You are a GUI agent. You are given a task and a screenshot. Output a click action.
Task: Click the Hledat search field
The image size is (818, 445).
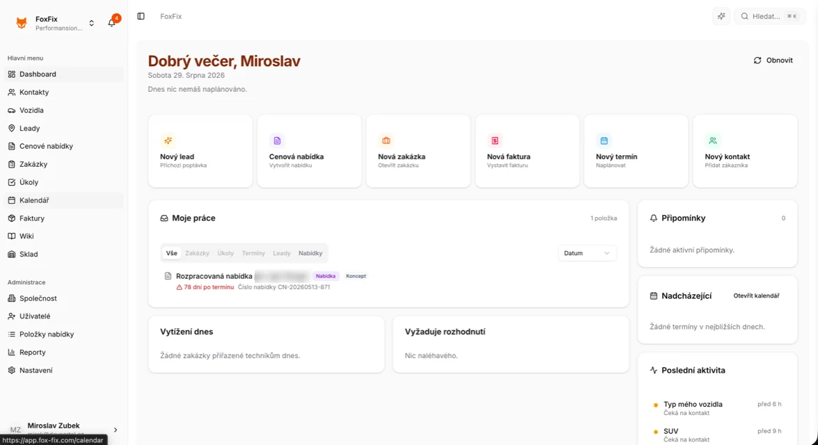pyautogui.click(x=769, y=16)
